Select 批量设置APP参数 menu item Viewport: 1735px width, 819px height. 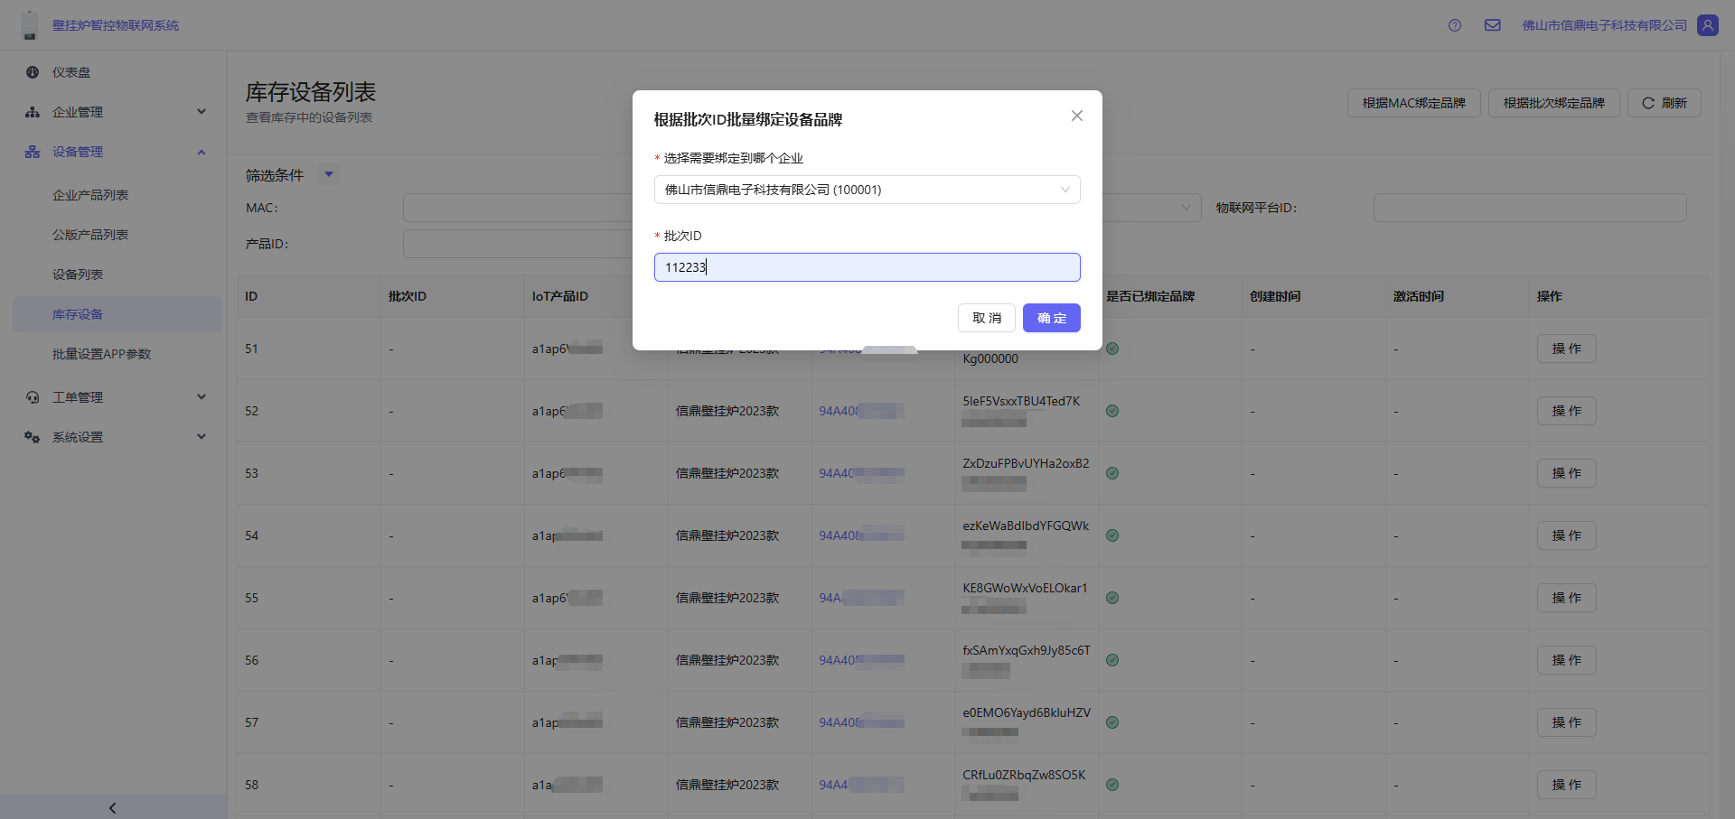tap(101, 354)
